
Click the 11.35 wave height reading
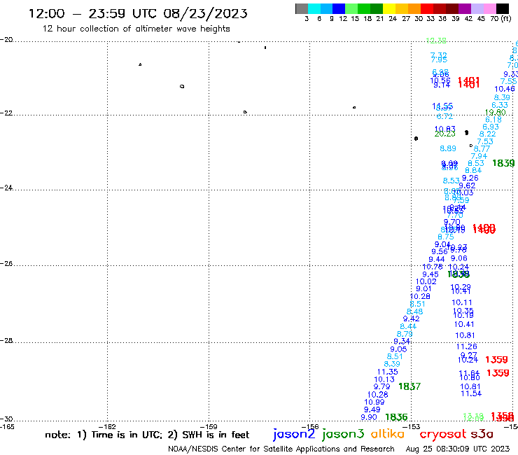[388, 372]
